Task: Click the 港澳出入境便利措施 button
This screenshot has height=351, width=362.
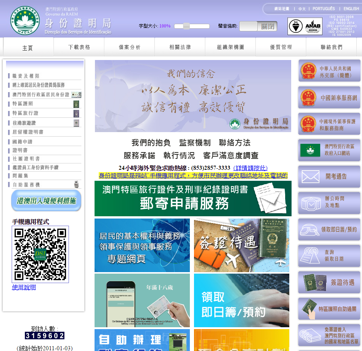Action: 46,200
